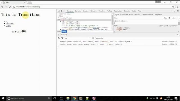Bookmark page with the star icon

click(173, 7)
